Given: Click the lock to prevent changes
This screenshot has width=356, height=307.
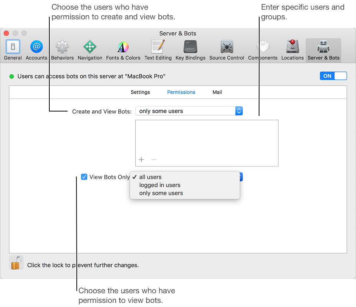Looking at the screenshot, I should tap(16, 262).
